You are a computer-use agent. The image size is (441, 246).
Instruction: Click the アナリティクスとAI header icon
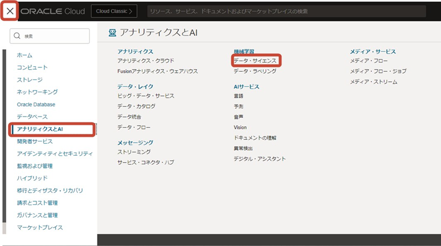(112, 33)
